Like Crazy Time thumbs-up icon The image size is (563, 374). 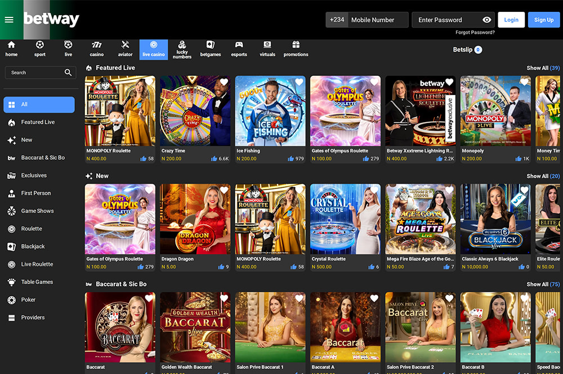pos(215,159)
